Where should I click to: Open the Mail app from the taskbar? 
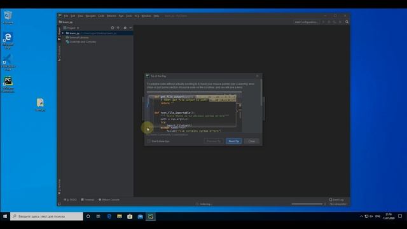click(x=140, y=216)
